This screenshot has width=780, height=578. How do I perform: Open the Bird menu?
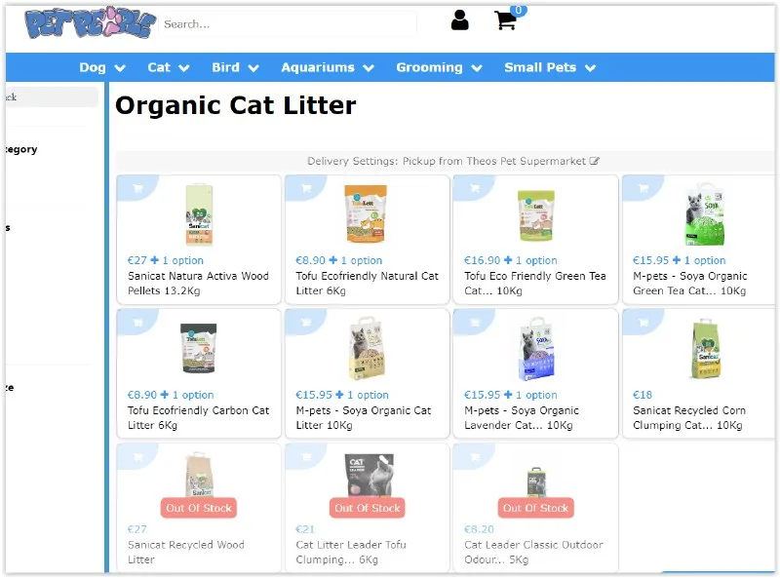[x=235, y=67]
